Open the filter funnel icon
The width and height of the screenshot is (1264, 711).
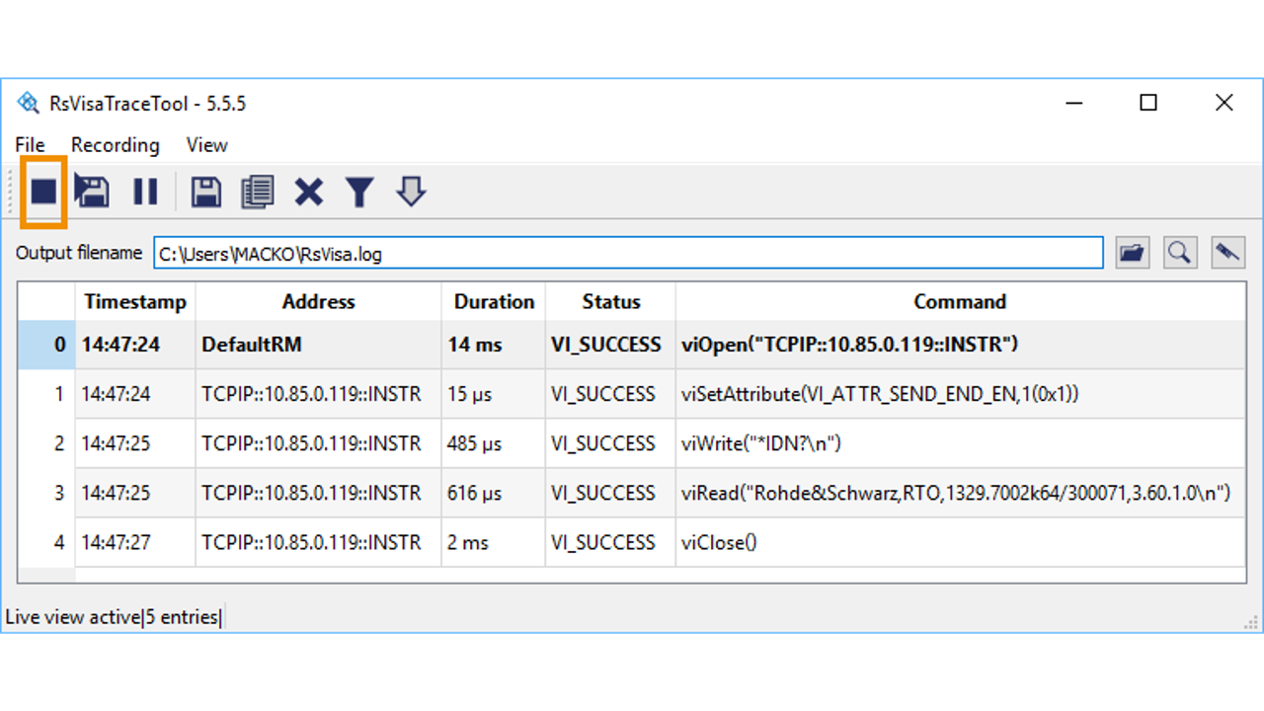(359, 192)
